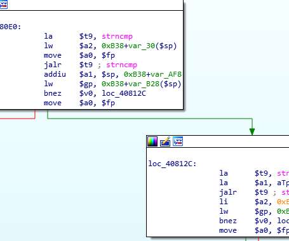The height and width of the screenshot is (241, 289).
Task: Click loc_40812C target in the bnez instruction
Action: click(x=124, y=93)
